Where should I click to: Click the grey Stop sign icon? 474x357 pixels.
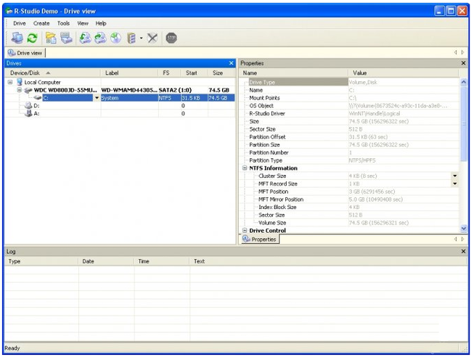coord(171,38)
